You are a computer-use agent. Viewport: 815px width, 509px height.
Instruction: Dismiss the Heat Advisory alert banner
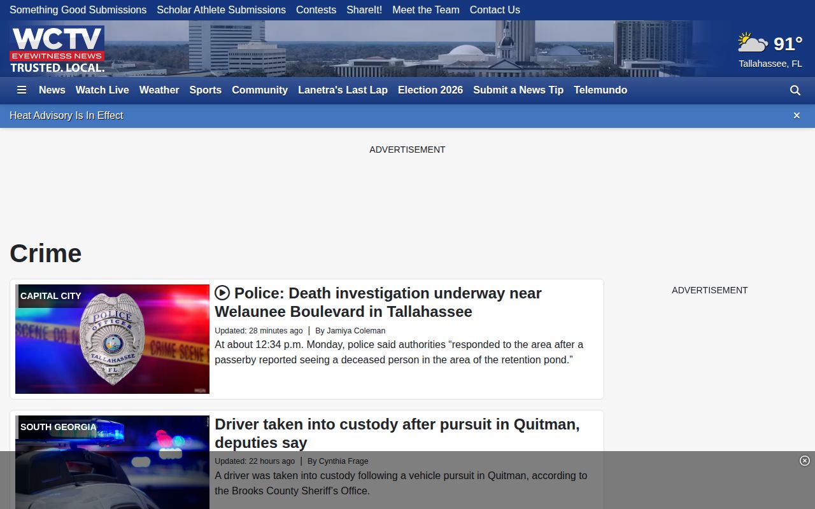797,116
